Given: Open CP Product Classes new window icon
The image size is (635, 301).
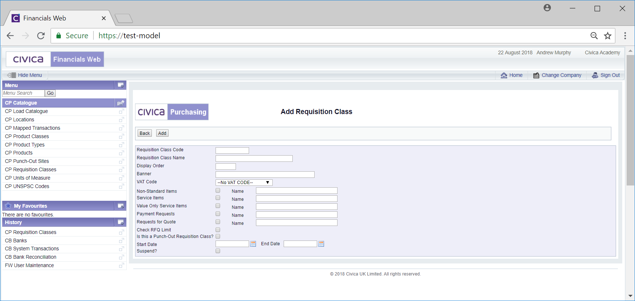Looking at the screenshot, I should tap(122, 137).
